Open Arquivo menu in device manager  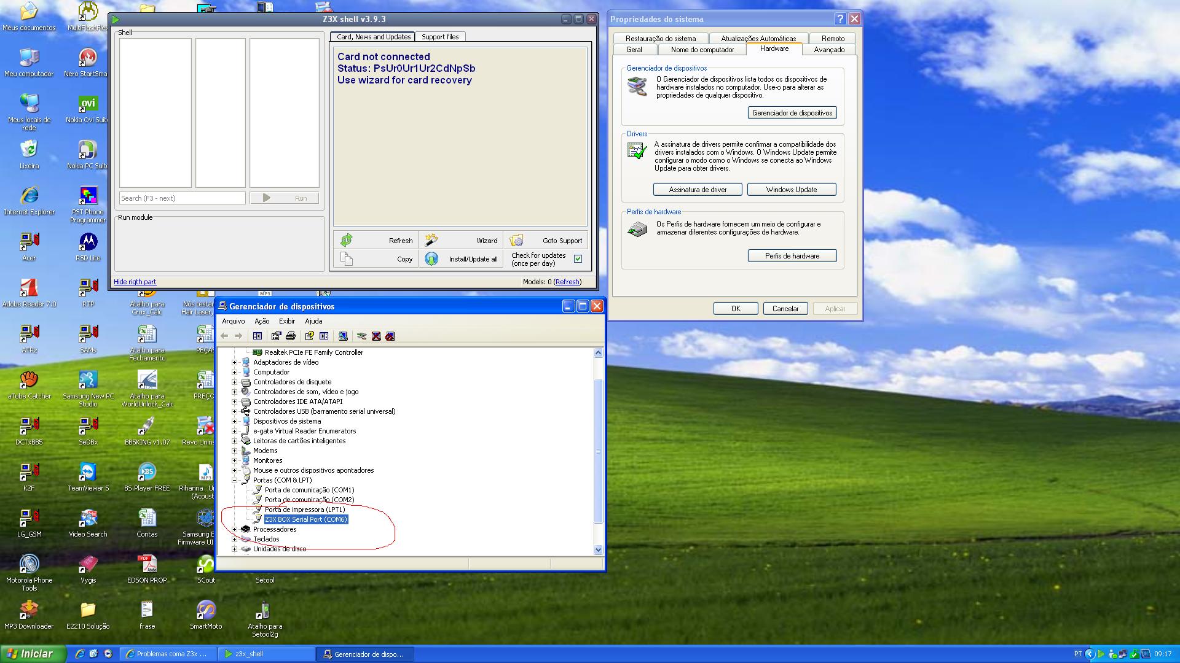(x=233, y=321)
